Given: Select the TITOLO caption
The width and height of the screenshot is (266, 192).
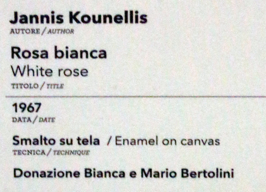Looking at the screenshot, I should pyautogui.click(x=25, y=86).
